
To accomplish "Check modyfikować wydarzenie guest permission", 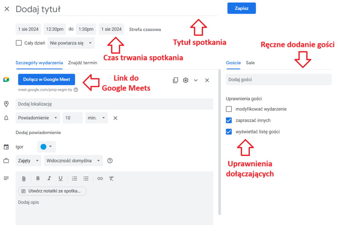I will pos(229,109).
